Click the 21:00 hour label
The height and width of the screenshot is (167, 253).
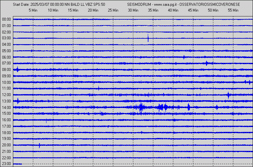[x=6, y=152]
